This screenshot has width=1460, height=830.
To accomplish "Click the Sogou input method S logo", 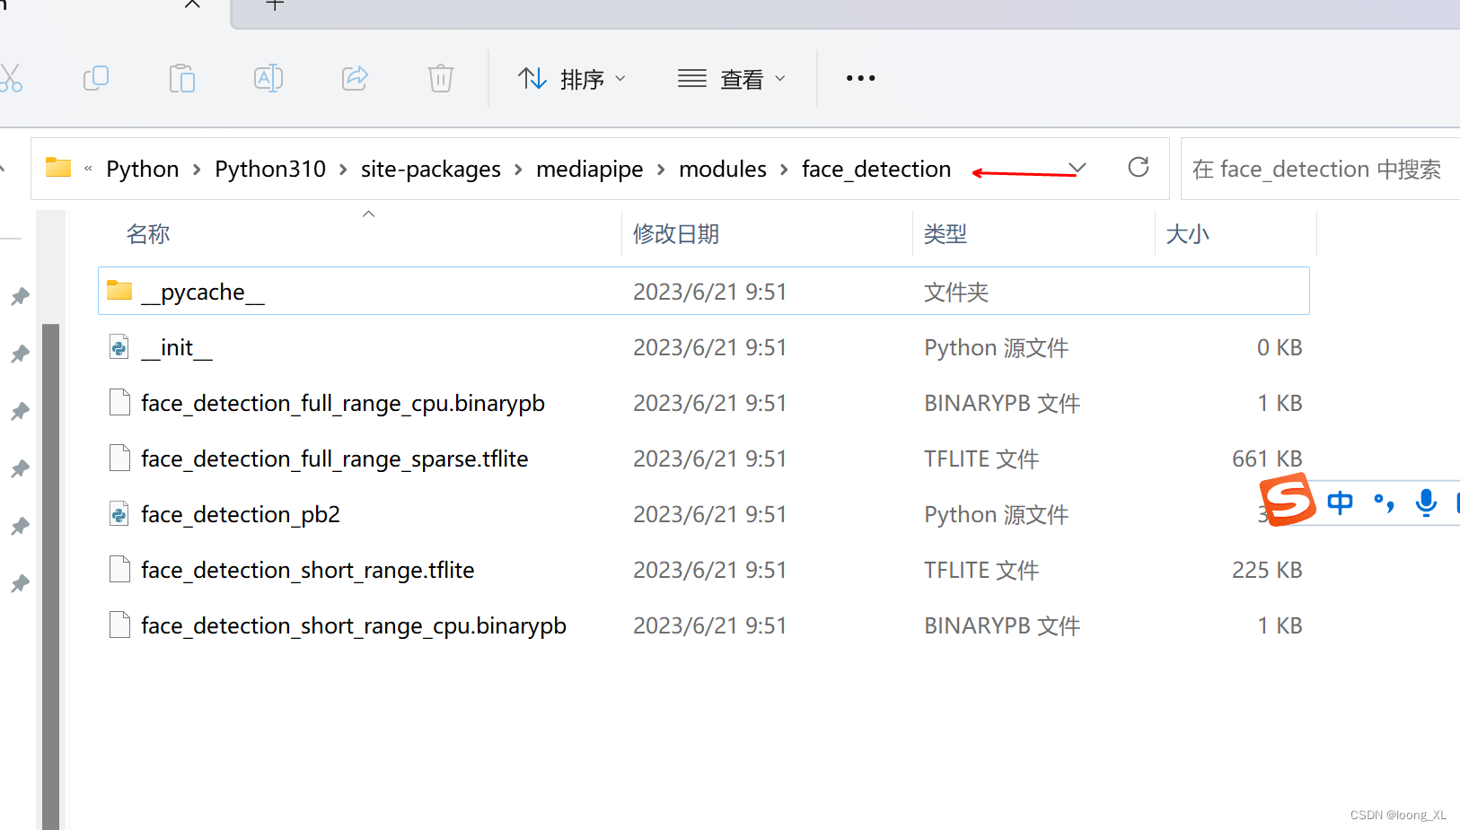I will click(x=1288, y=499).
